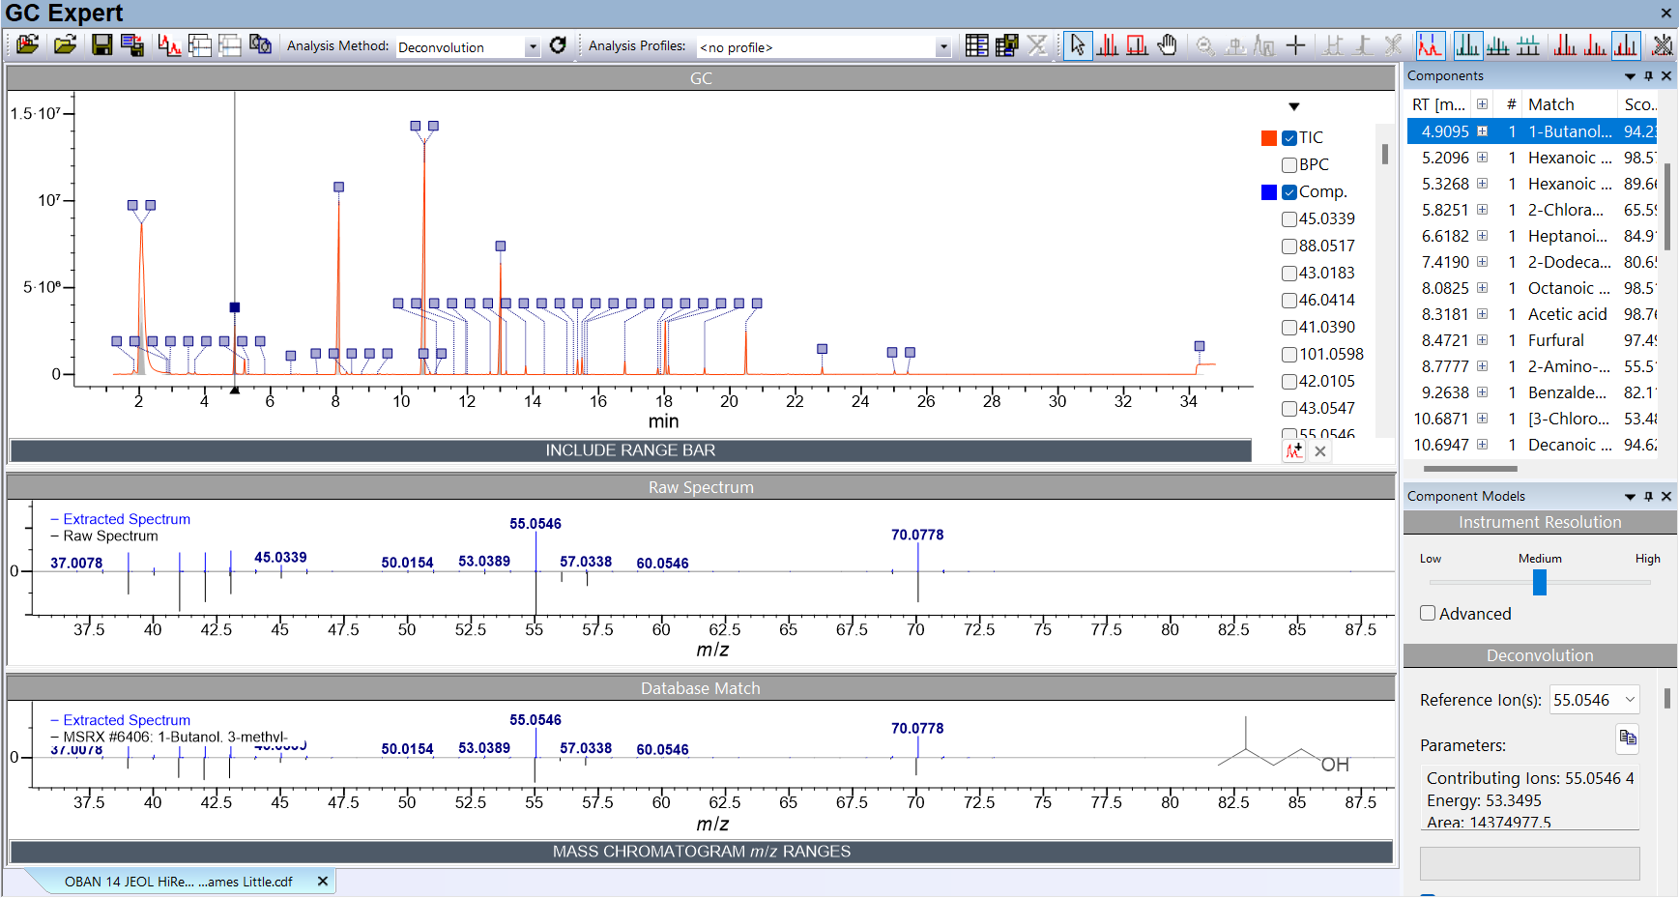Click the Instrument Resolution slider handle
The width and height of the screenshot is (1679, 898).
(x=1540, y=582)
